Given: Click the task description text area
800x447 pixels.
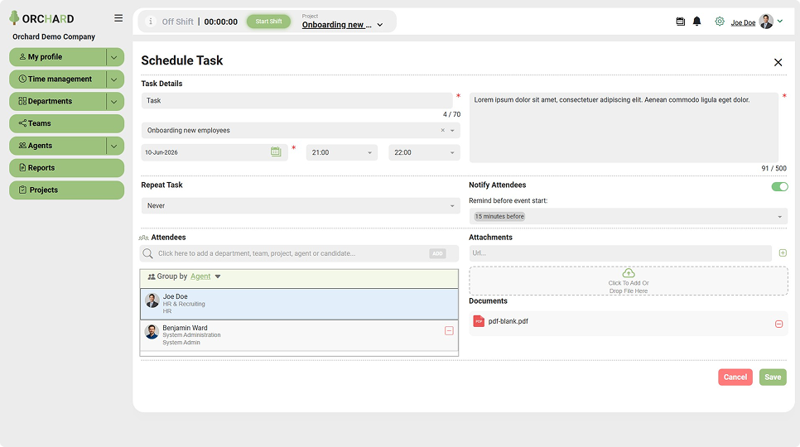Looking at the screenshot, I should click(x=624, y=127).
